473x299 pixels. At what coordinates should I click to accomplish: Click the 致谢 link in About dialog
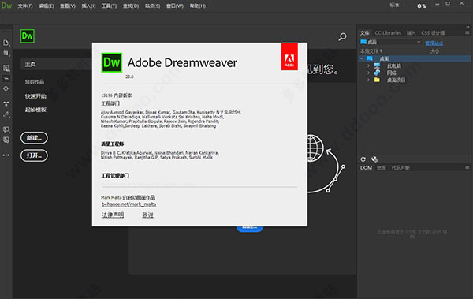tap(148, 215)
